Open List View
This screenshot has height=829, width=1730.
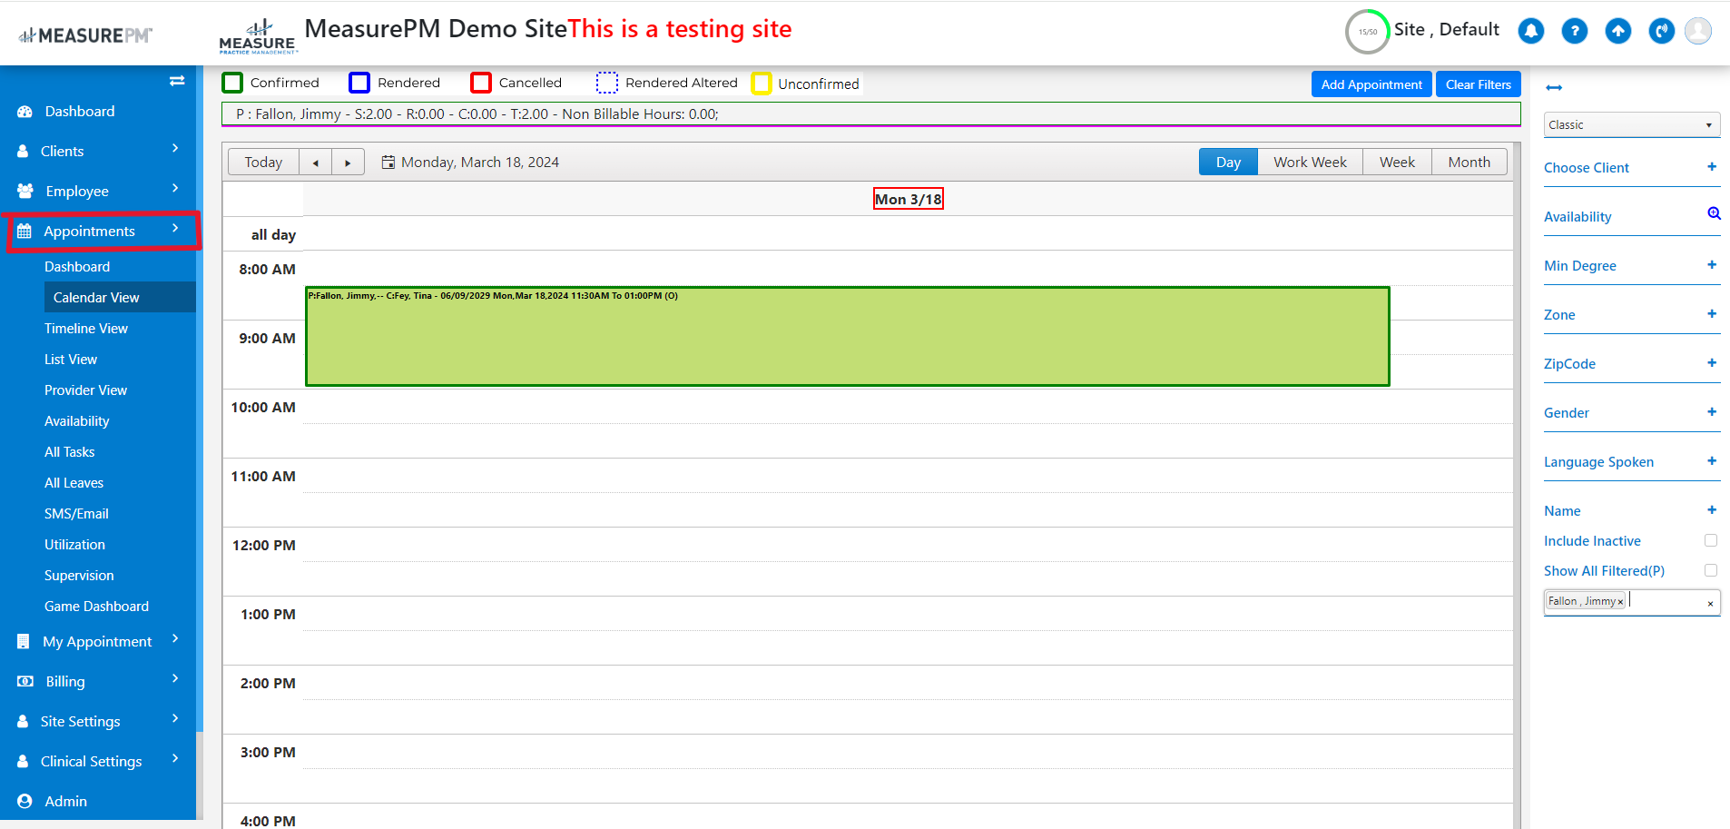[71, 359]
